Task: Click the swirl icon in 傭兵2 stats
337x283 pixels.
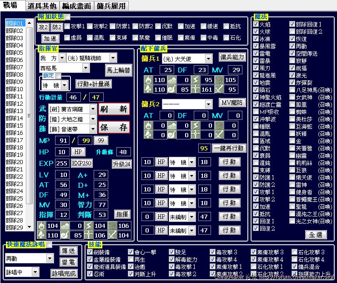Action: 172,134
